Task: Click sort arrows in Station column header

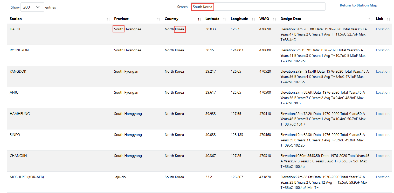Action: (x=108, y=19)
